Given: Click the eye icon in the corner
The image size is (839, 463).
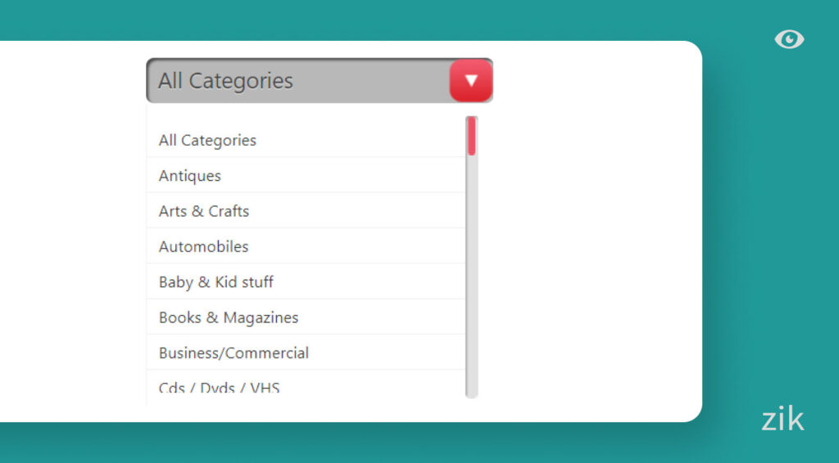Looking at the screenshot, I should pos(789,39).
